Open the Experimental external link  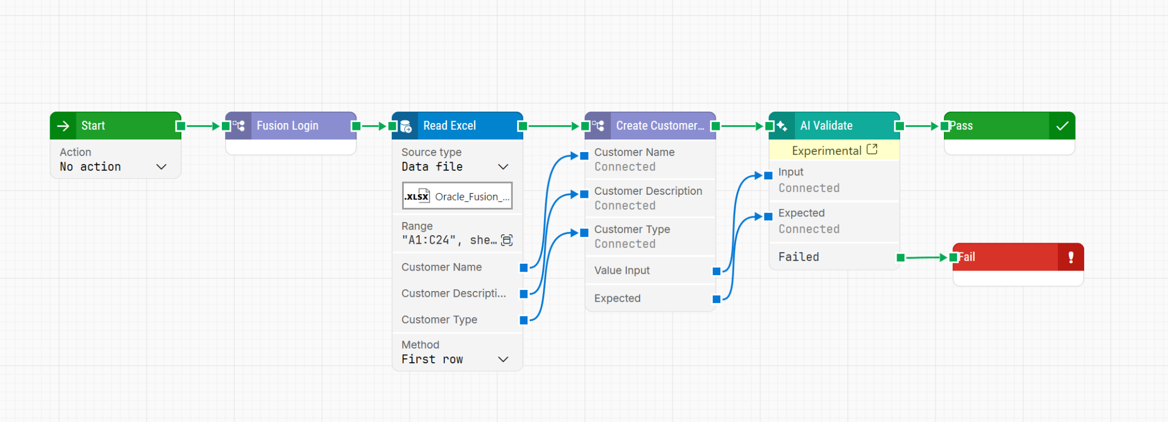point(871,150)
